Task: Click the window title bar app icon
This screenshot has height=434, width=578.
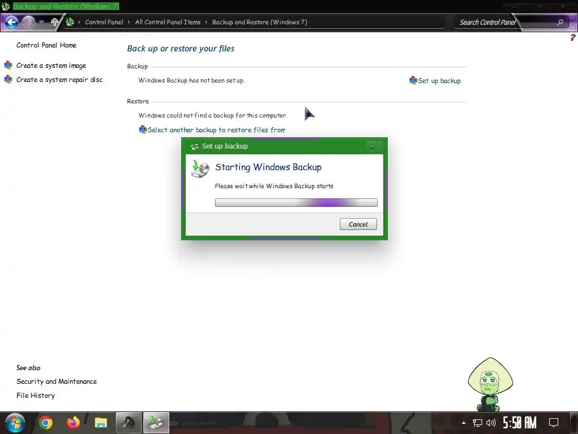Action: click(5, 6)
